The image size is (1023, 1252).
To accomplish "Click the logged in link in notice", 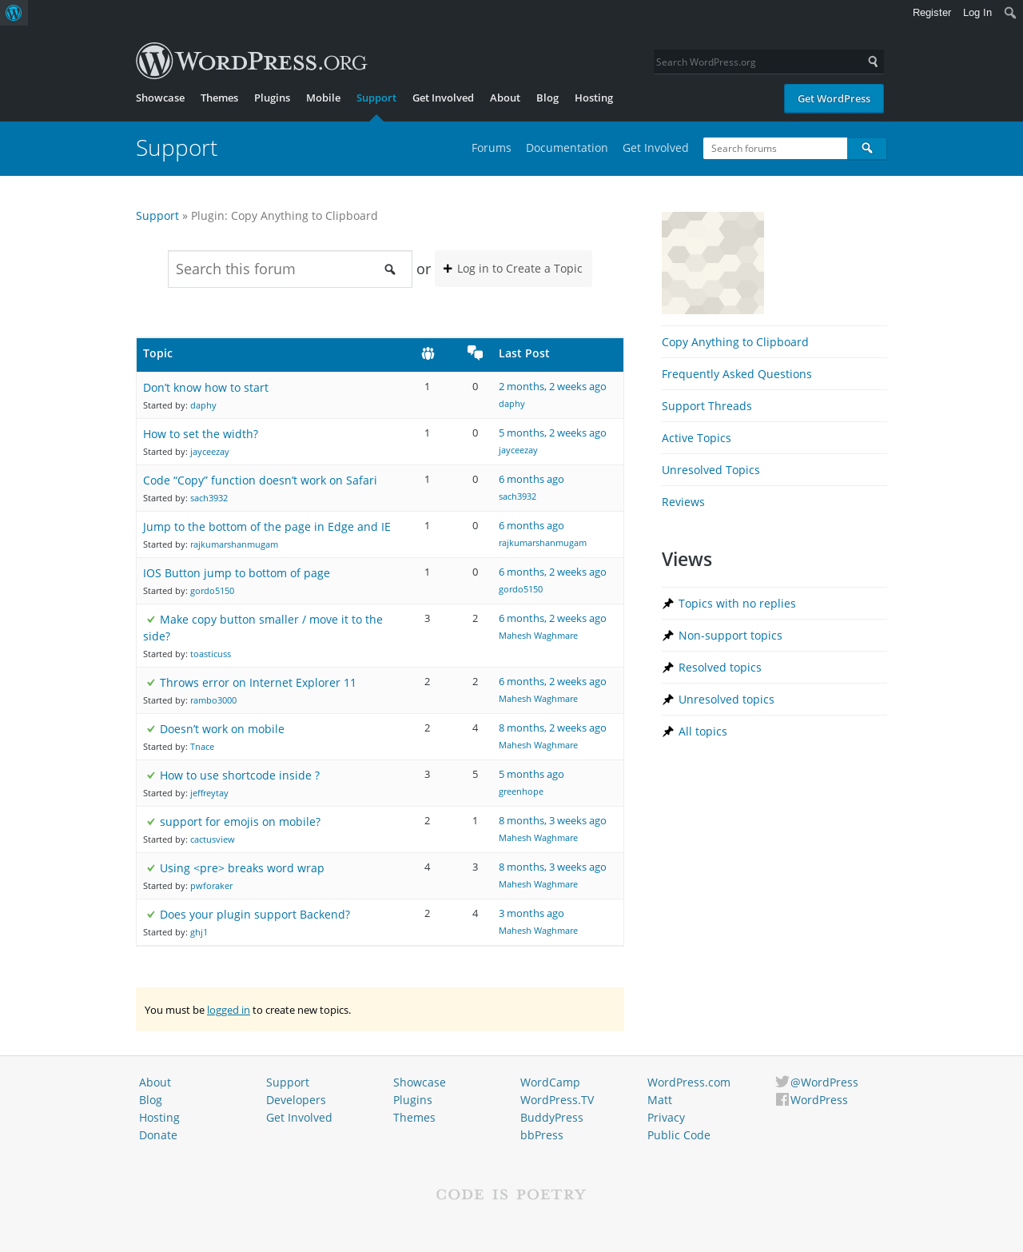I will [x=229, y=1010].
